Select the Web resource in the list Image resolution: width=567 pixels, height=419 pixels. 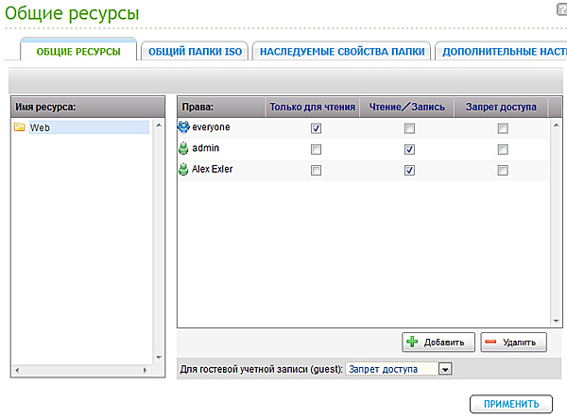point(40,127)
